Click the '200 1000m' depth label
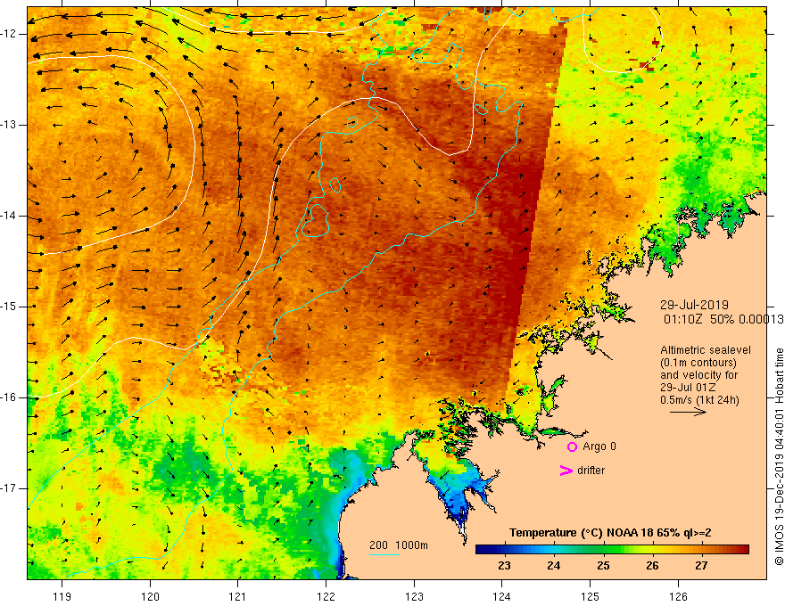The width and height of the screenshot is (785, 606). pyautogui.click(x=399, y=545)
